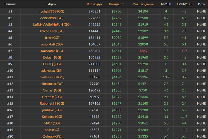View Kaiosama (GG) player stats
Image resolution: width=208 pixels, height=139 pixels.
coord(52,51)
